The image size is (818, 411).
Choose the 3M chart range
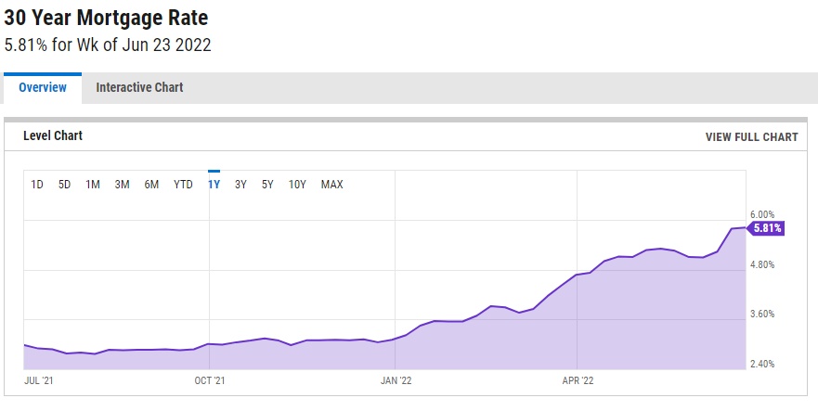122,185
